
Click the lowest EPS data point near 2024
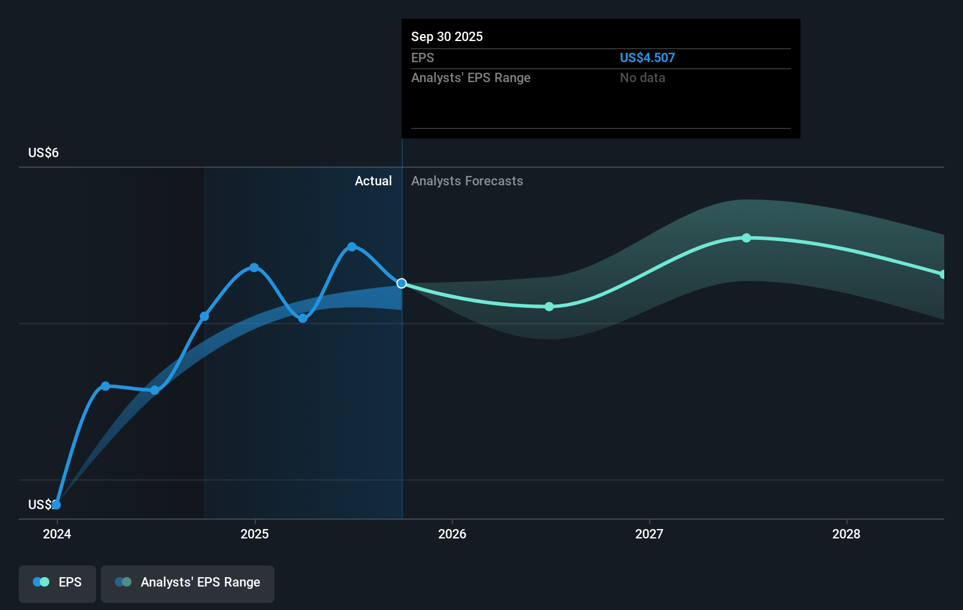(56, 504)
